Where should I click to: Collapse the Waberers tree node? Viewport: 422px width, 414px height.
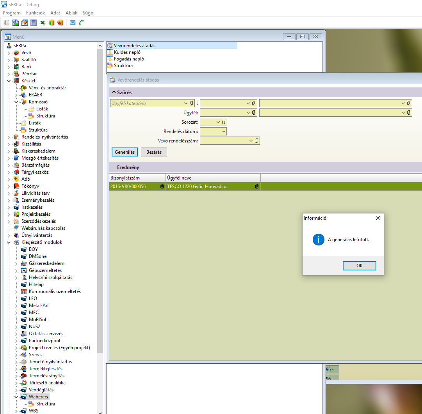point(16,397)
